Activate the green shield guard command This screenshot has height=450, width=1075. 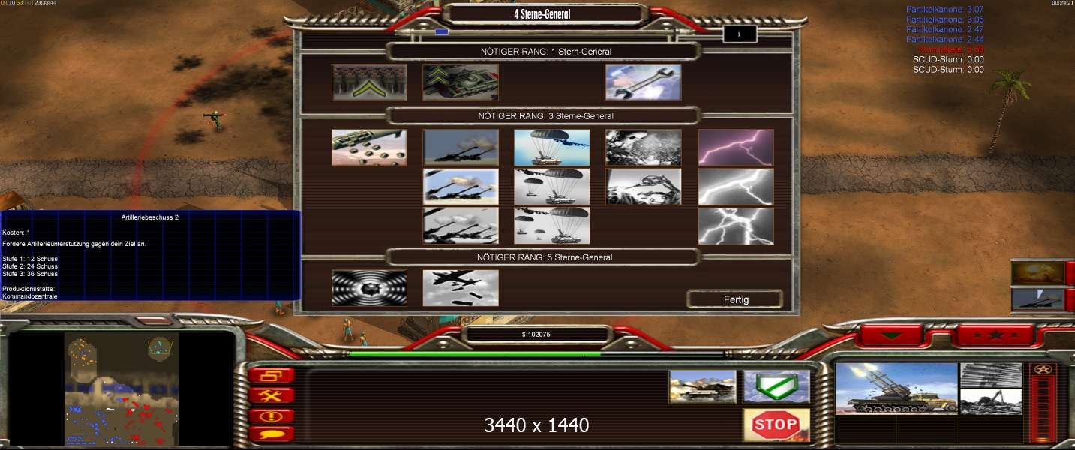(x=776, y=386)
